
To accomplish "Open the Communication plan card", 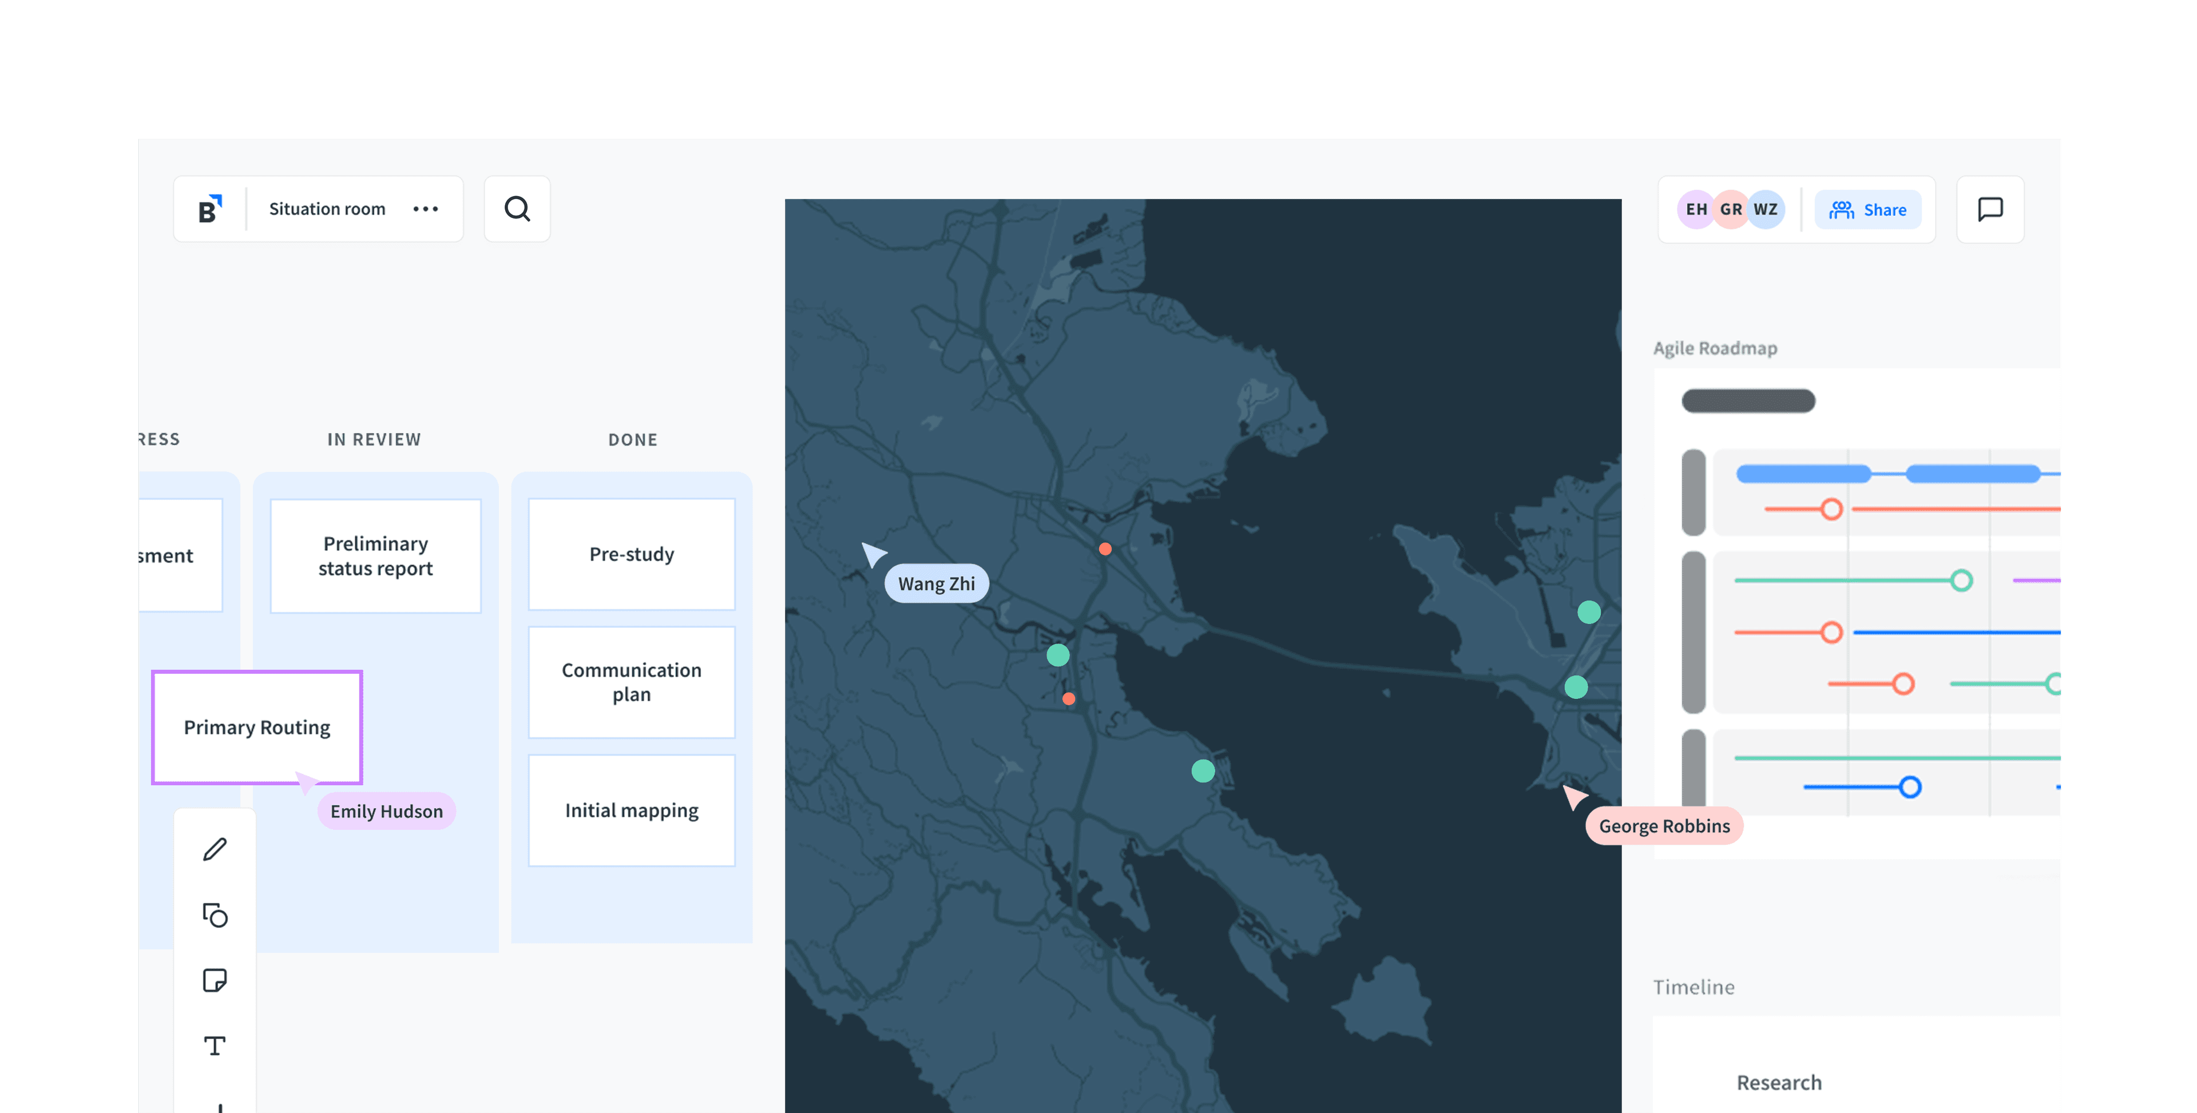I will 631,682.
